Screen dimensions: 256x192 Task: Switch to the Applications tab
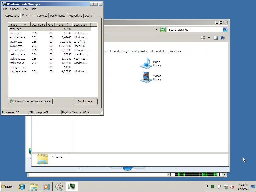pos(12,16)
